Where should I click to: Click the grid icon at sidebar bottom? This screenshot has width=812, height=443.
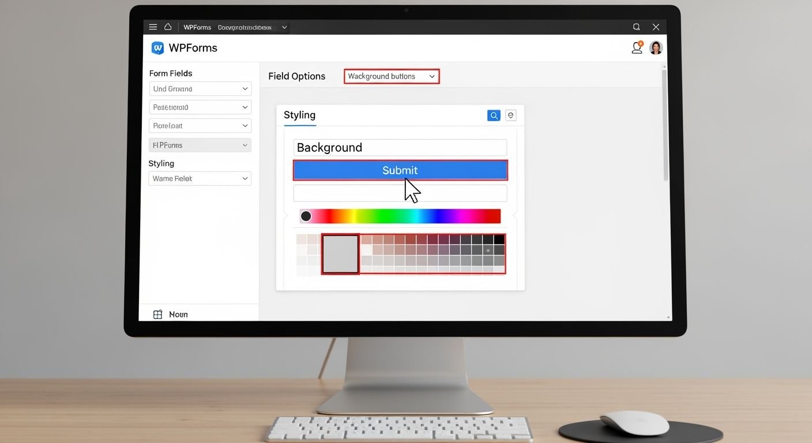[x=157, y=314]
